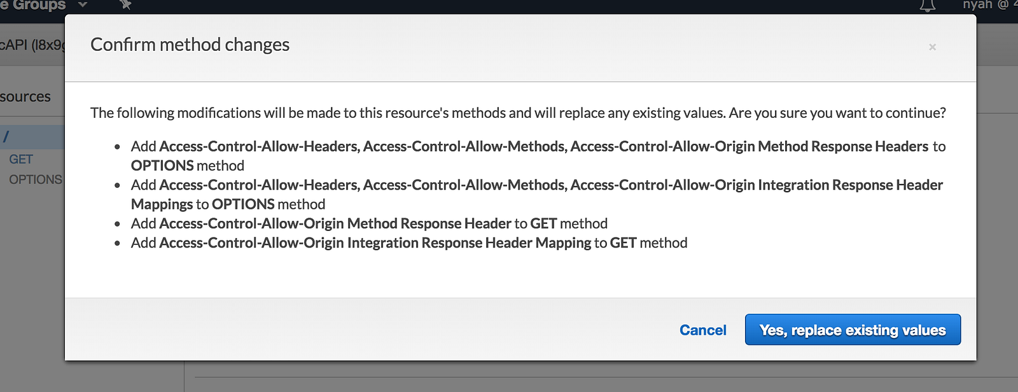Click first bullet about OPTIONS Method Response Headers
This screenshot has height=392, width=1018.
point(538,156)
